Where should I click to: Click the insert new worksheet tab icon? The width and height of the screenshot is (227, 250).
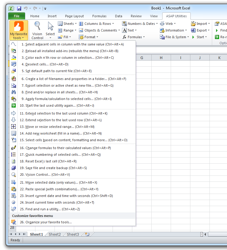pyautogui.click(x=87, y=234)
